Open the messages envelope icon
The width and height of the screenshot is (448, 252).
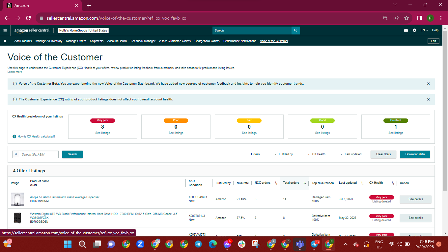click(406, 31)
